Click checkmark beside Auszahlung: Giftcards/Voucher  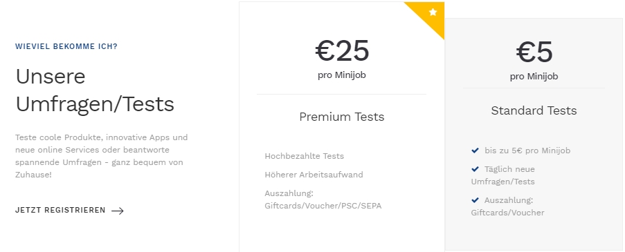tap(475, 200)
